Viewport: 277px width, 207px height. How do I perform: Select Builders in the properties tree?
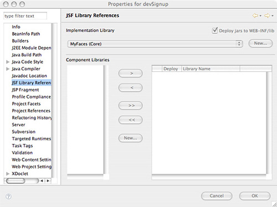(20, 41)
